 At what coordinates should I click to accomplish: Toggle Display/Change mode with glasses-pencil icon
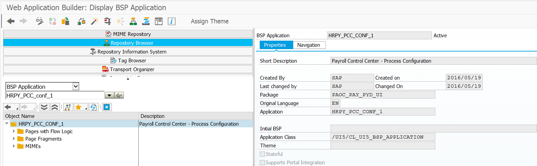[x=40, y=21]
